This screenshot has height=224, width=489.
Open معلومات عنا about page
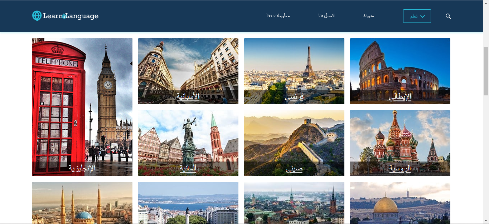[278, 16]
